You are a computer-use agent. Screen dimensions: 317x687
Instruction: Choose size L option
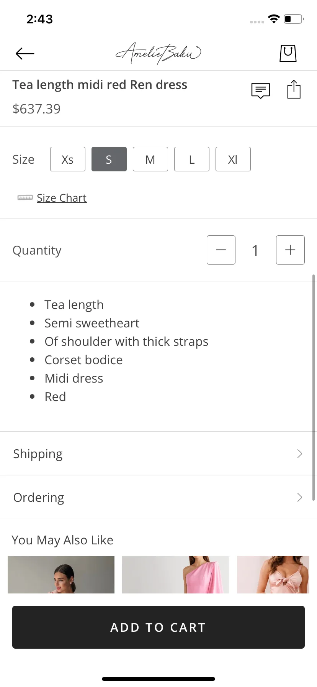coord(192,159)
